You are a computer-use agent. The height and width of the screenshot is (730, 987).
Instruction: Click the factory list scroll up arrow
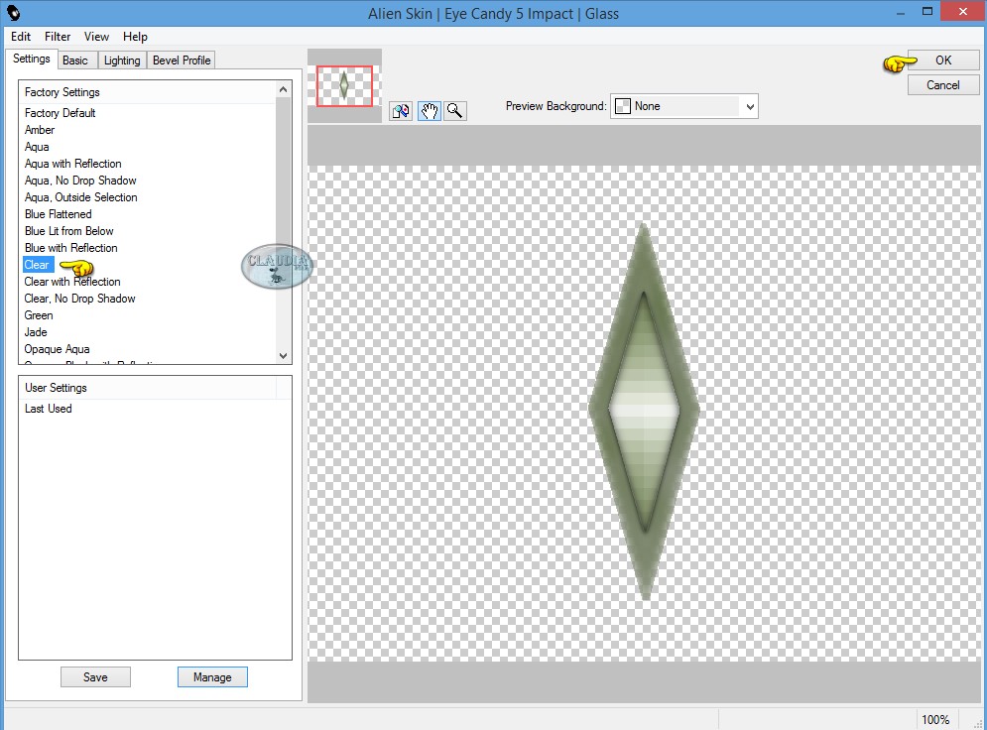[284, 89]
